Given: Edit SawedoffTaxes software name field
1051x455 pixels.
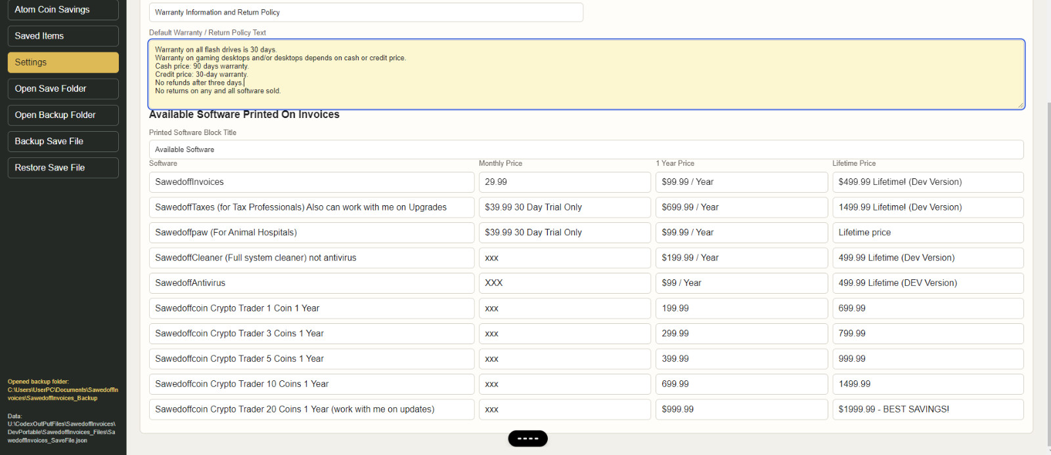Looking at the screenshot, I should pos(311,207).
